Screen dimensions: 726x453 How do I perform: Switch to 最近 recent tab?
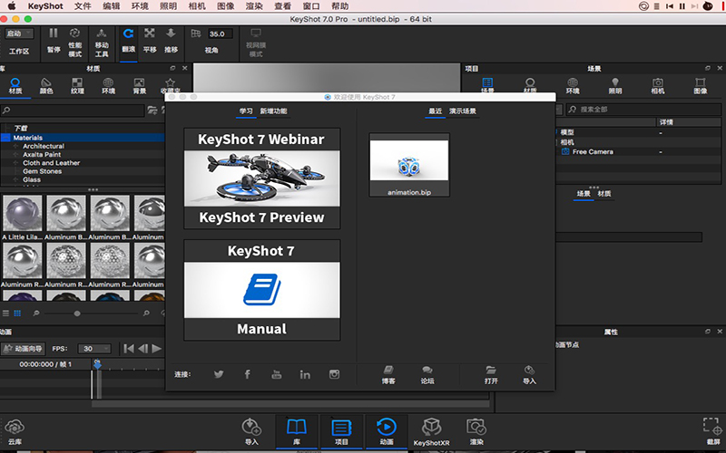point(436,111)
